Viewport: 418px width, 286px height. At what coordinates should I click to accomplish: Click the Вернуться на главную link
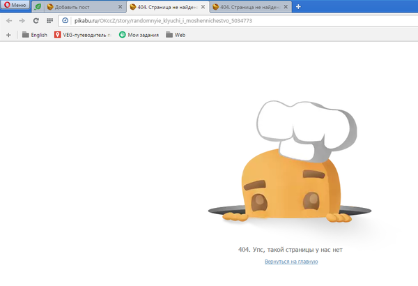[291, 262]
